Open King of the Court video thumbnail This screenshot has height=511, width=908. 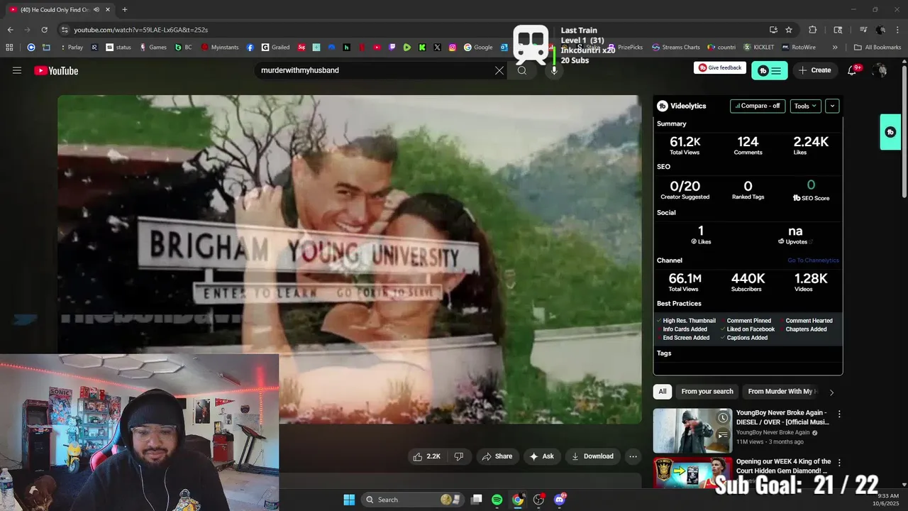(x=692, y=472)
